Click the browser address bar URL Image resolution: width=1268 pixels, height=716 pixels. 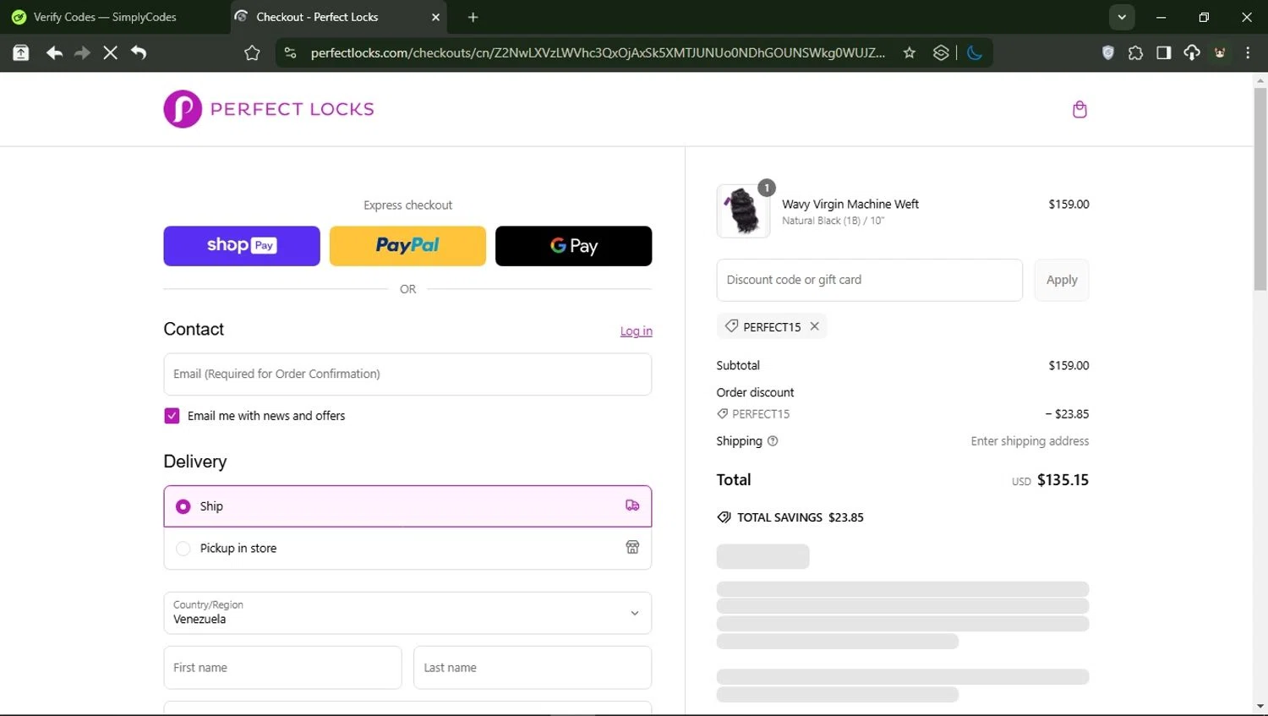[x=598, y=52]
